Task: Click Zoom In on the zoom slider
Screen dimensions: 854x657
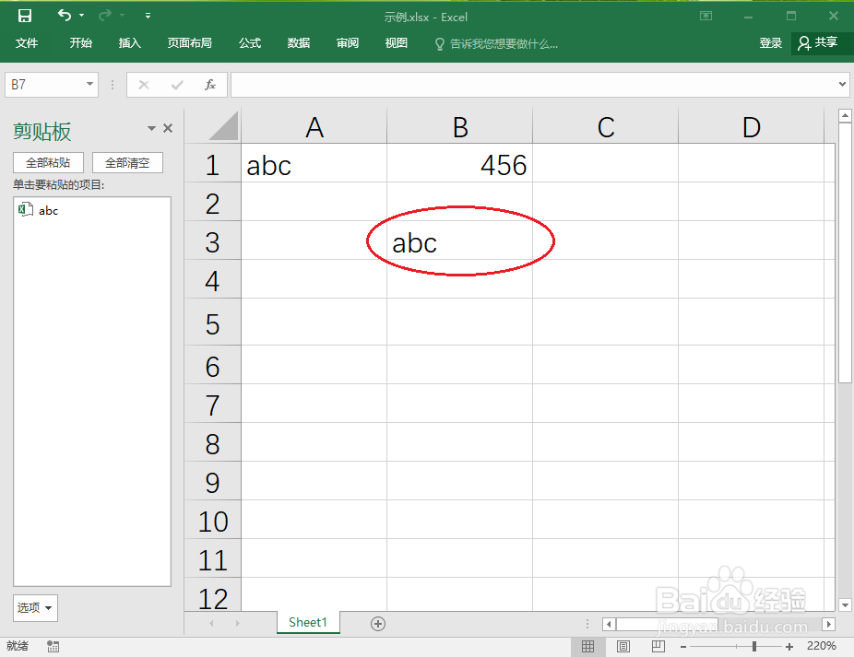Action: click(x=789, y=646)
